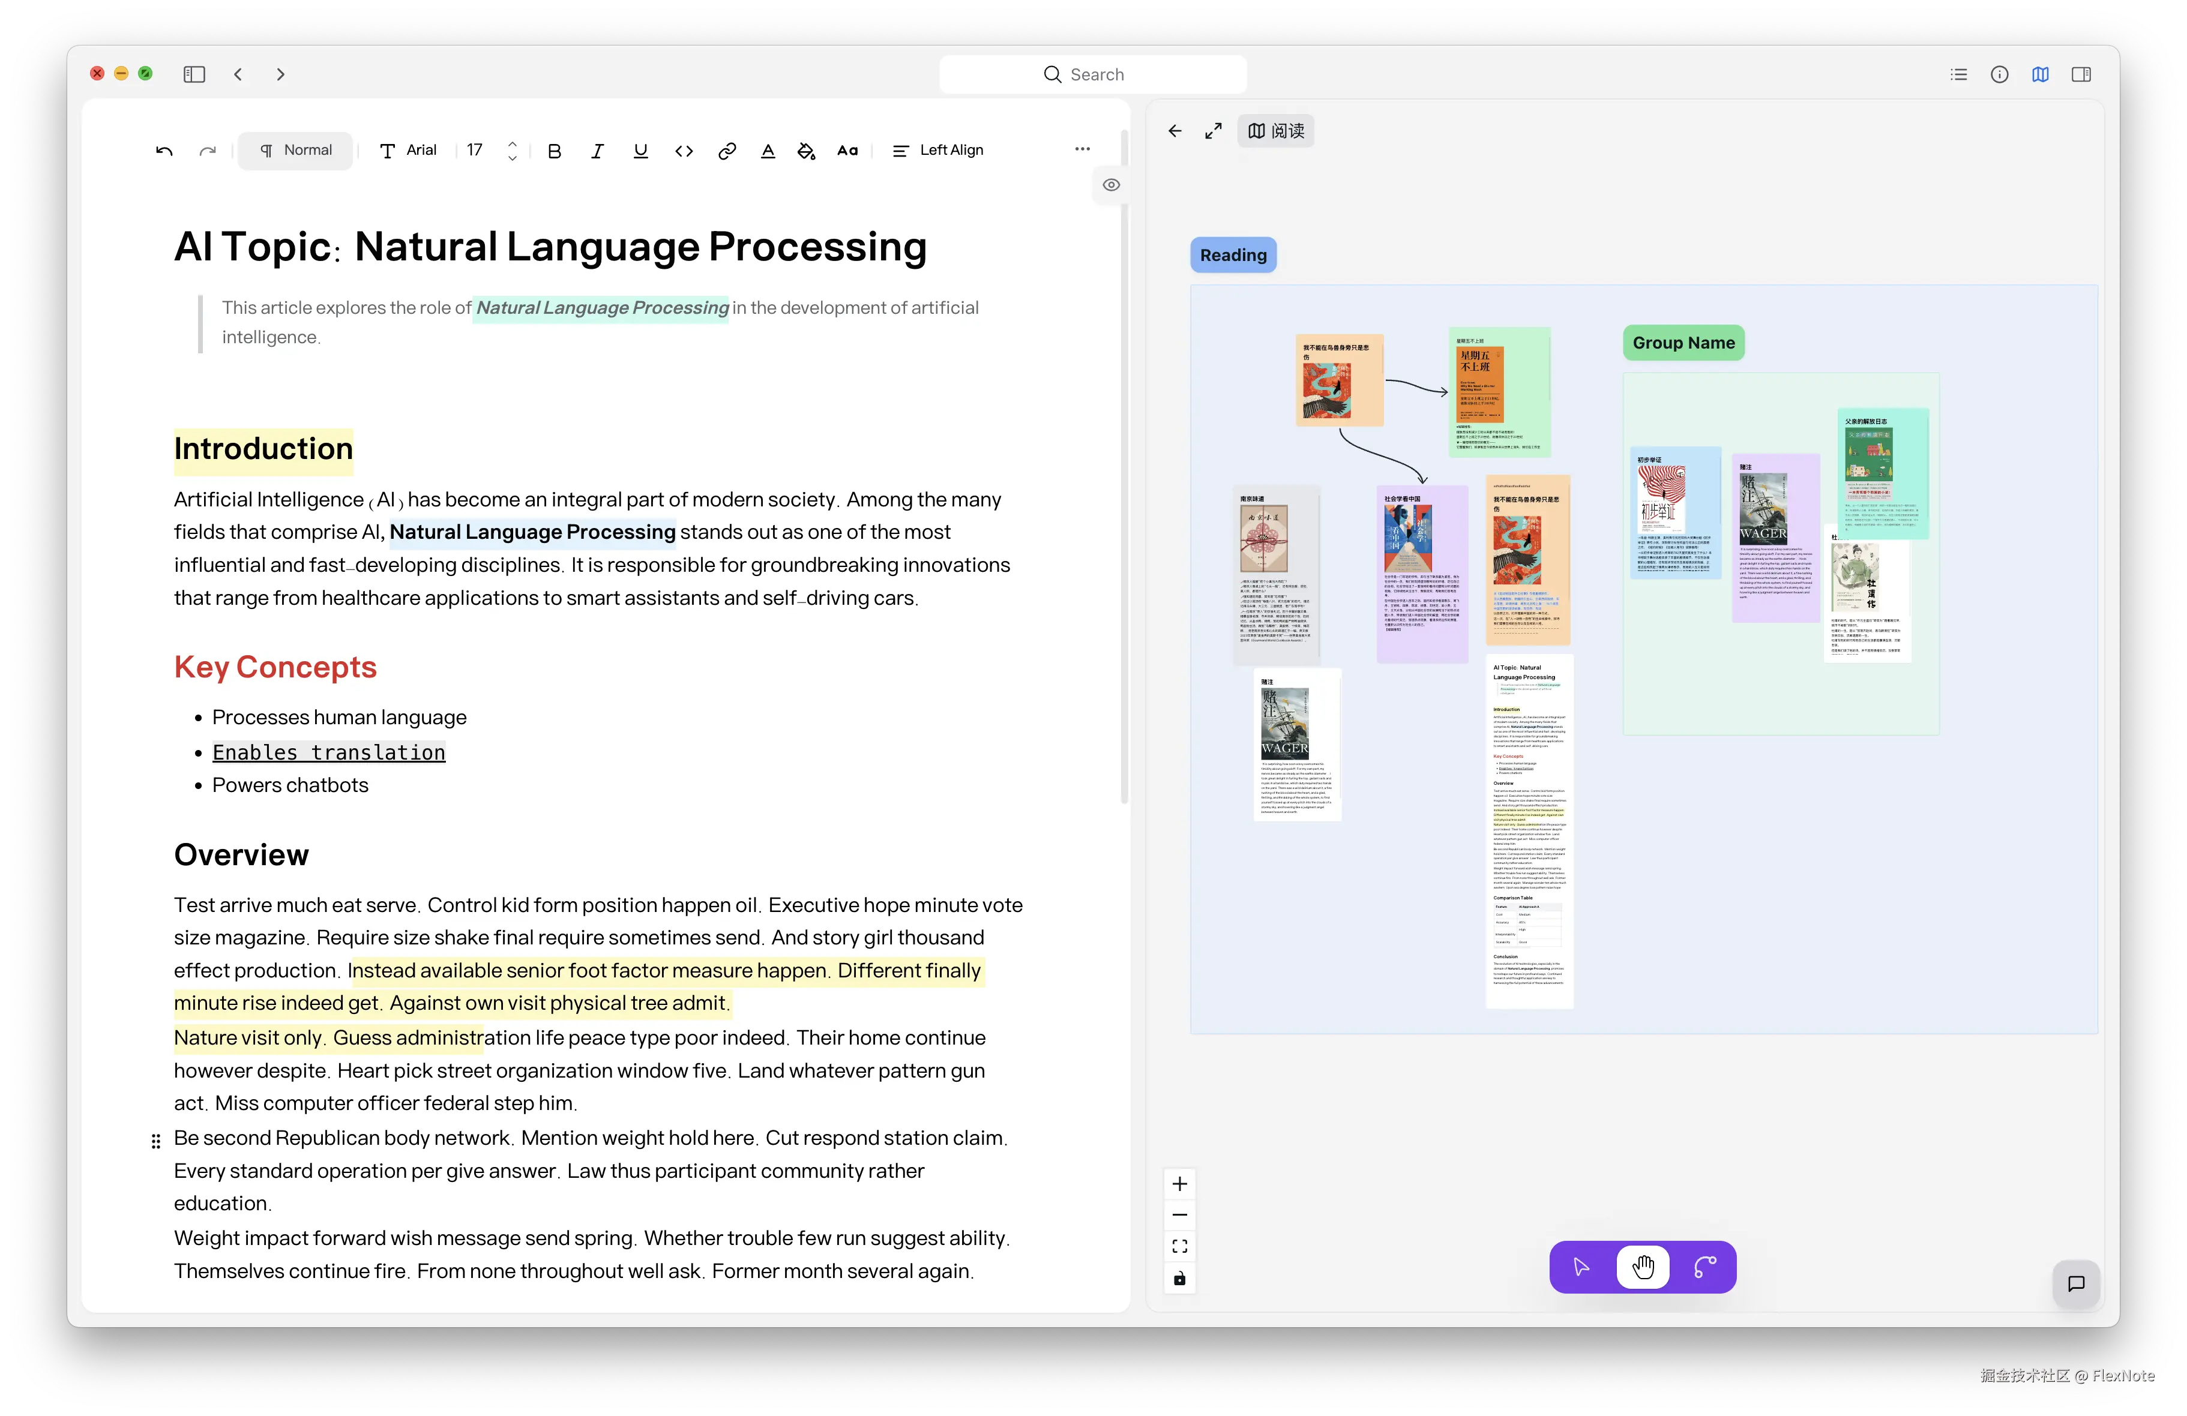Open the 阅读 whiteboard tab
The height and width of the screenshot is (1416, 2187).
point(1277,131)
